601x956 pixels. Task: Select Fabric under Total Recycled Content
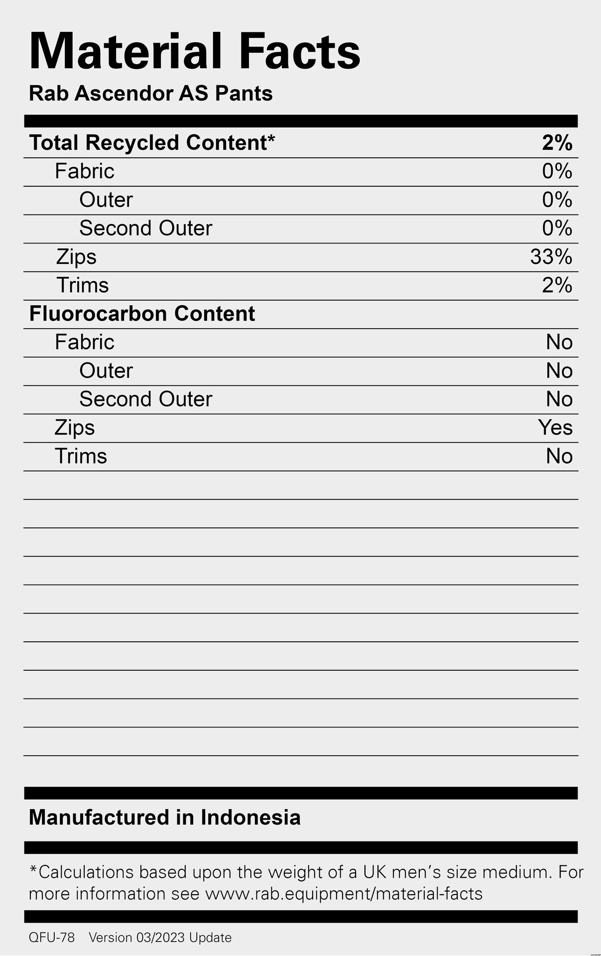85,171
